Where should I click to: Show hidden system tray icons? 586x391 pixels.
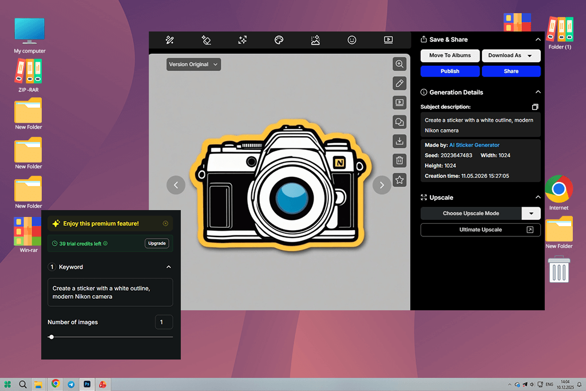click(509, 385)
